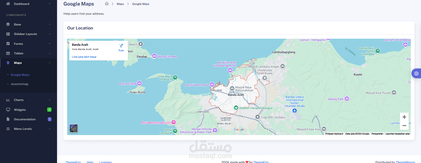This screenshot has height=163, width=421.
Task: Expand the Charts menu arrow
Action: click(50, 100)
